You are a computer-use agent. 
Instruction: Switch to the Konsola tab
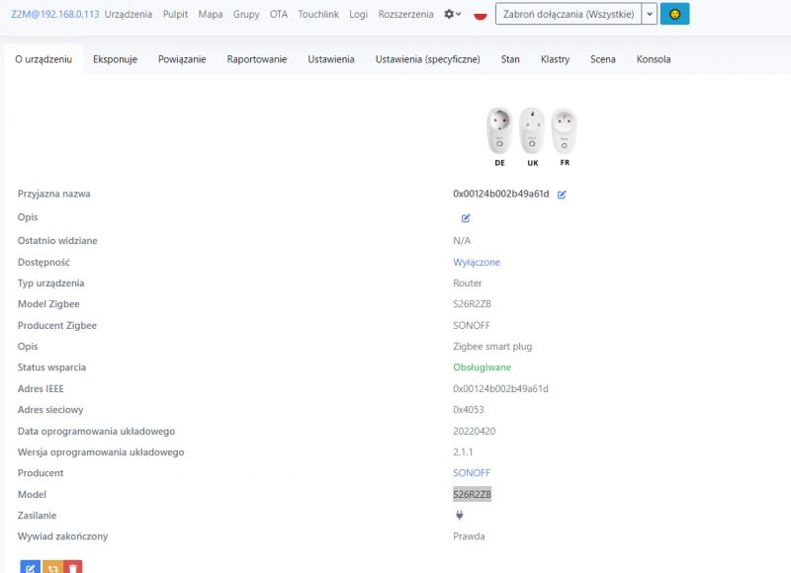coord(654,59)
